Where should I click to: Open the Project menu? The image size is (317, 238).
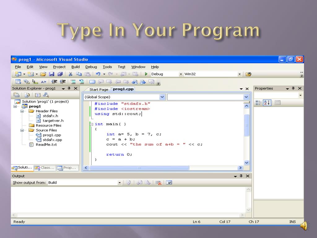coord(59,67)
